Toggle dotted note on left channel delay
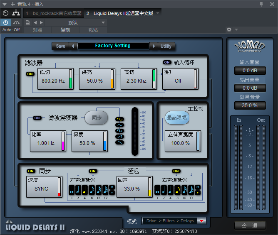This screenshot has width=278, height=235. click(x=112, y=193)
